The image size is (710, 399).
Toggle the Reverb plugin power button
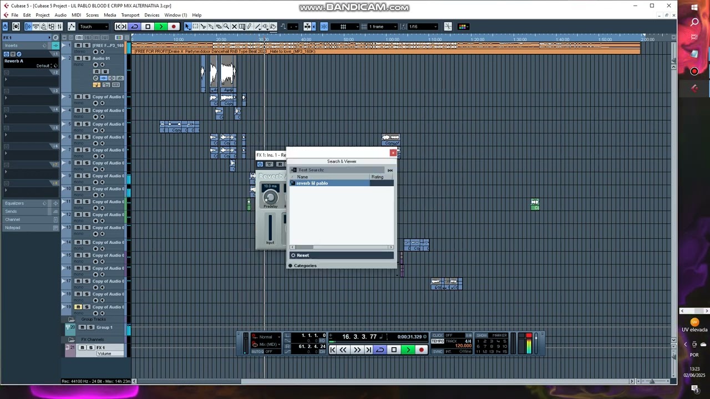(260, 164)
